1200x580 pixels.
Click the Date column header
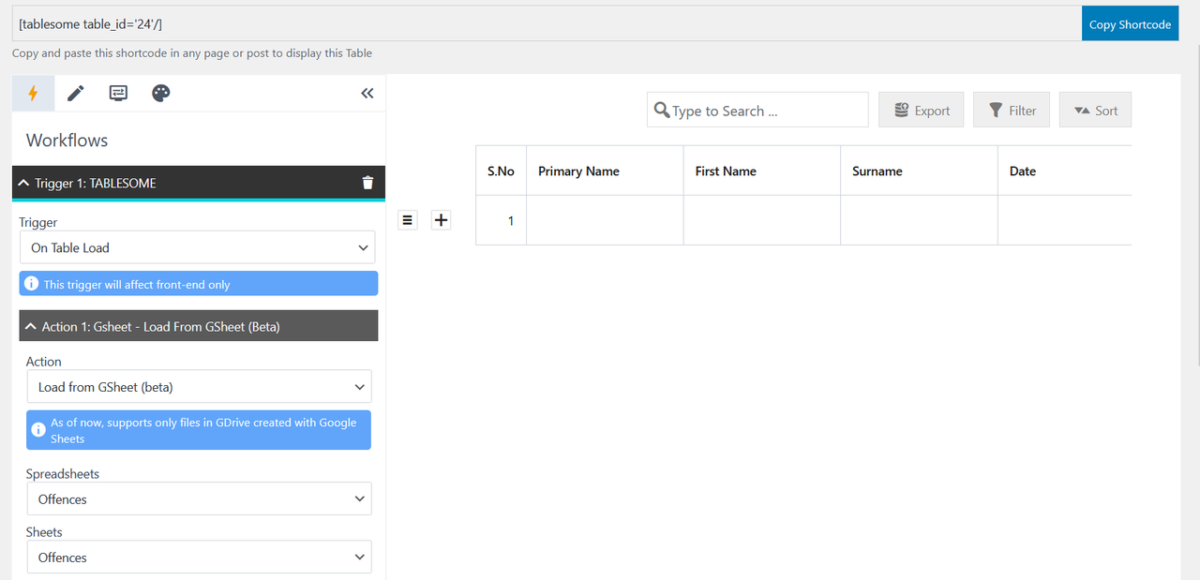coord(1065,171)
